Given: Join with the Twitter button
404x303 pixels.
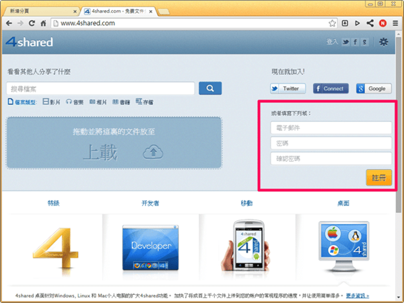Looking at the screenshot, I should click(288, 88).
